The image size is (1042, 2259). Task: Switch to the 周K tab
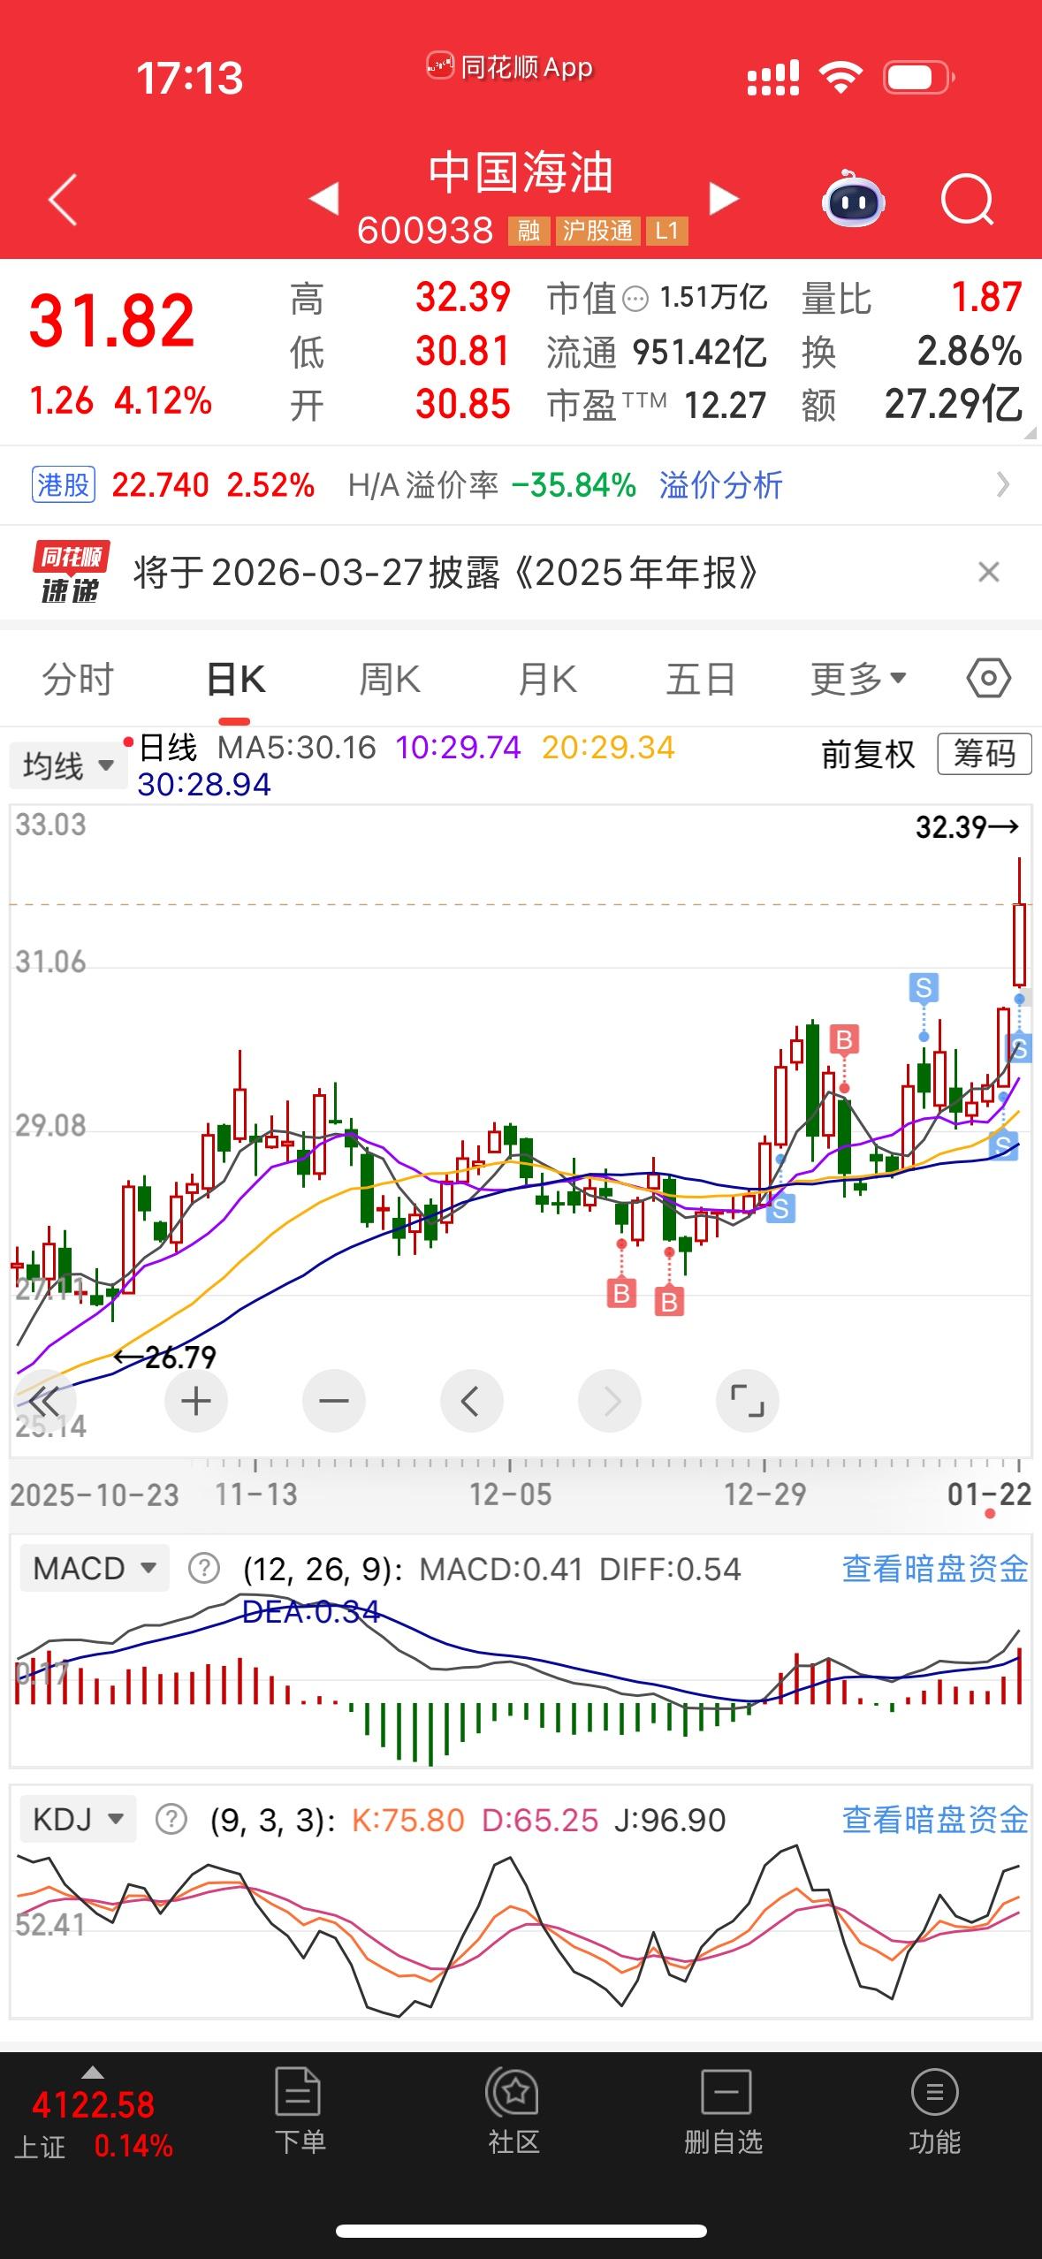[390, 679]
